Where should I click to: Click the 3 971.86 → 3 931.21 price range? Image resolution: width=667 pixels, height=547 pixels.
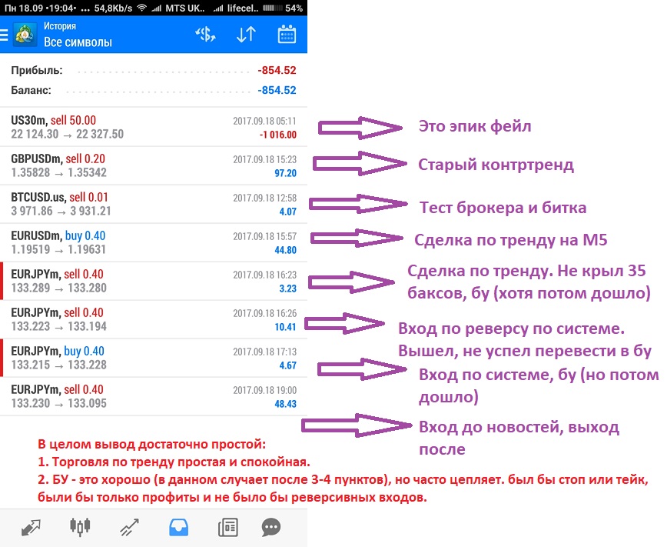coord(61,211)
